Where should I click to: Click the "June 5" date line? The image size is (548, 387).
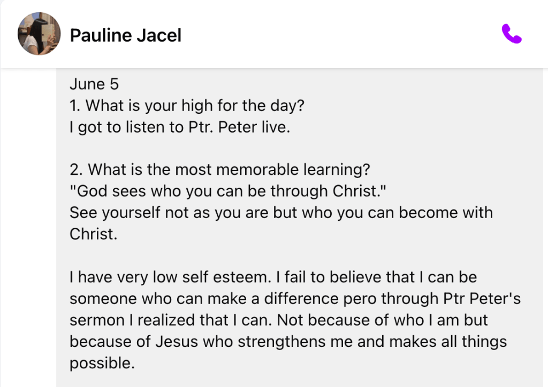(94, 84)
